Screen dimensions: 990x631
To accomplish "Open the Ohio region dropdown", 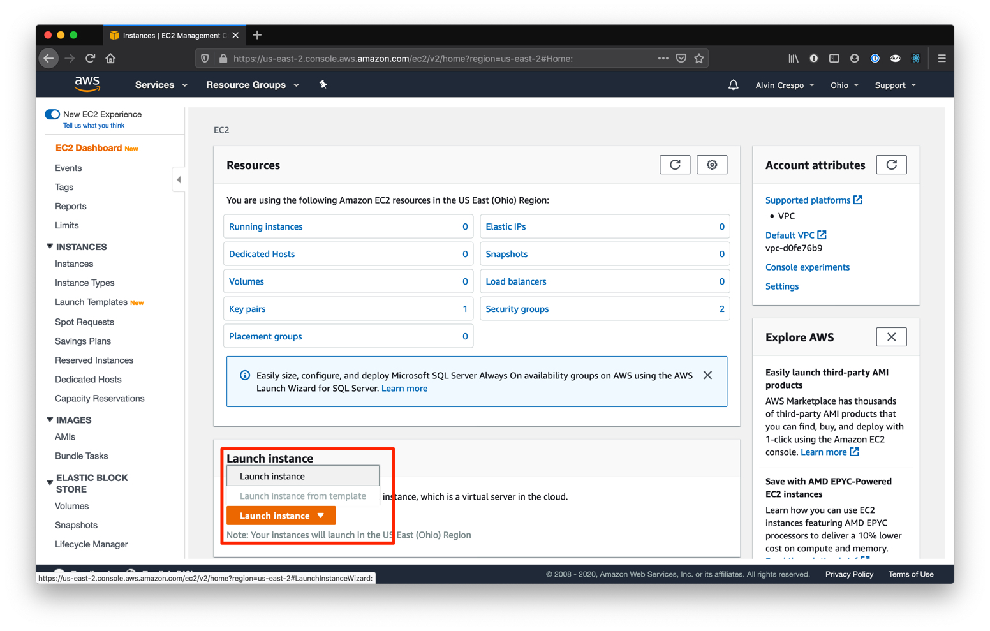I will point(844,84).
